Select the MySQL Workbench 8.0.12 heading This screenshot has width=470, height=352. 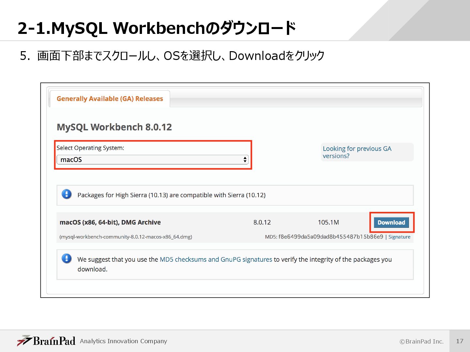pyautogui.click(x=114, y=127)
